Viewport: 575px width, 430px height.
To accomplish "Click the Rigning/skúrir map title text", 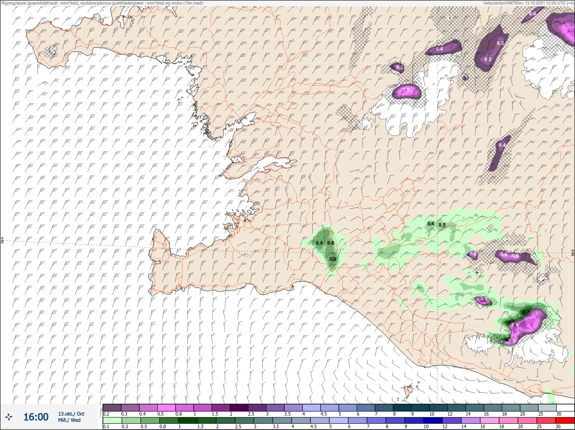I will click(x=102, y=3).
